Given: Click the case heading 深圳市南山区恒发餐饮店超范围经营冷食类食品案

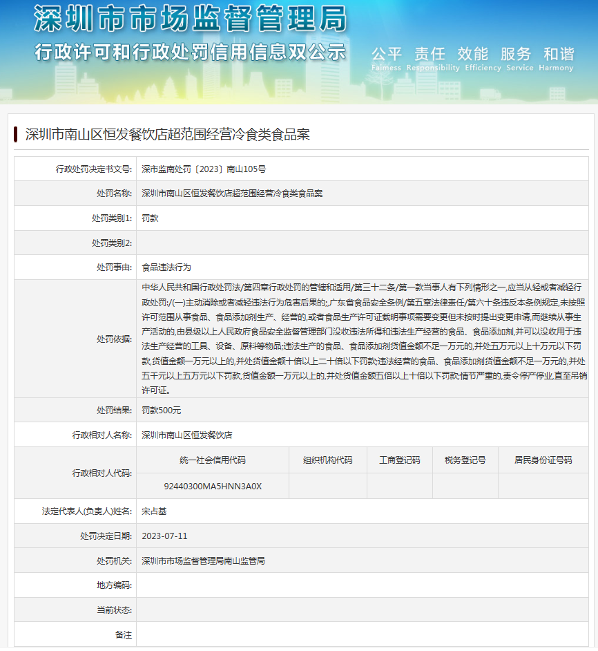Looking at the screenshot, I should (168, 135).
